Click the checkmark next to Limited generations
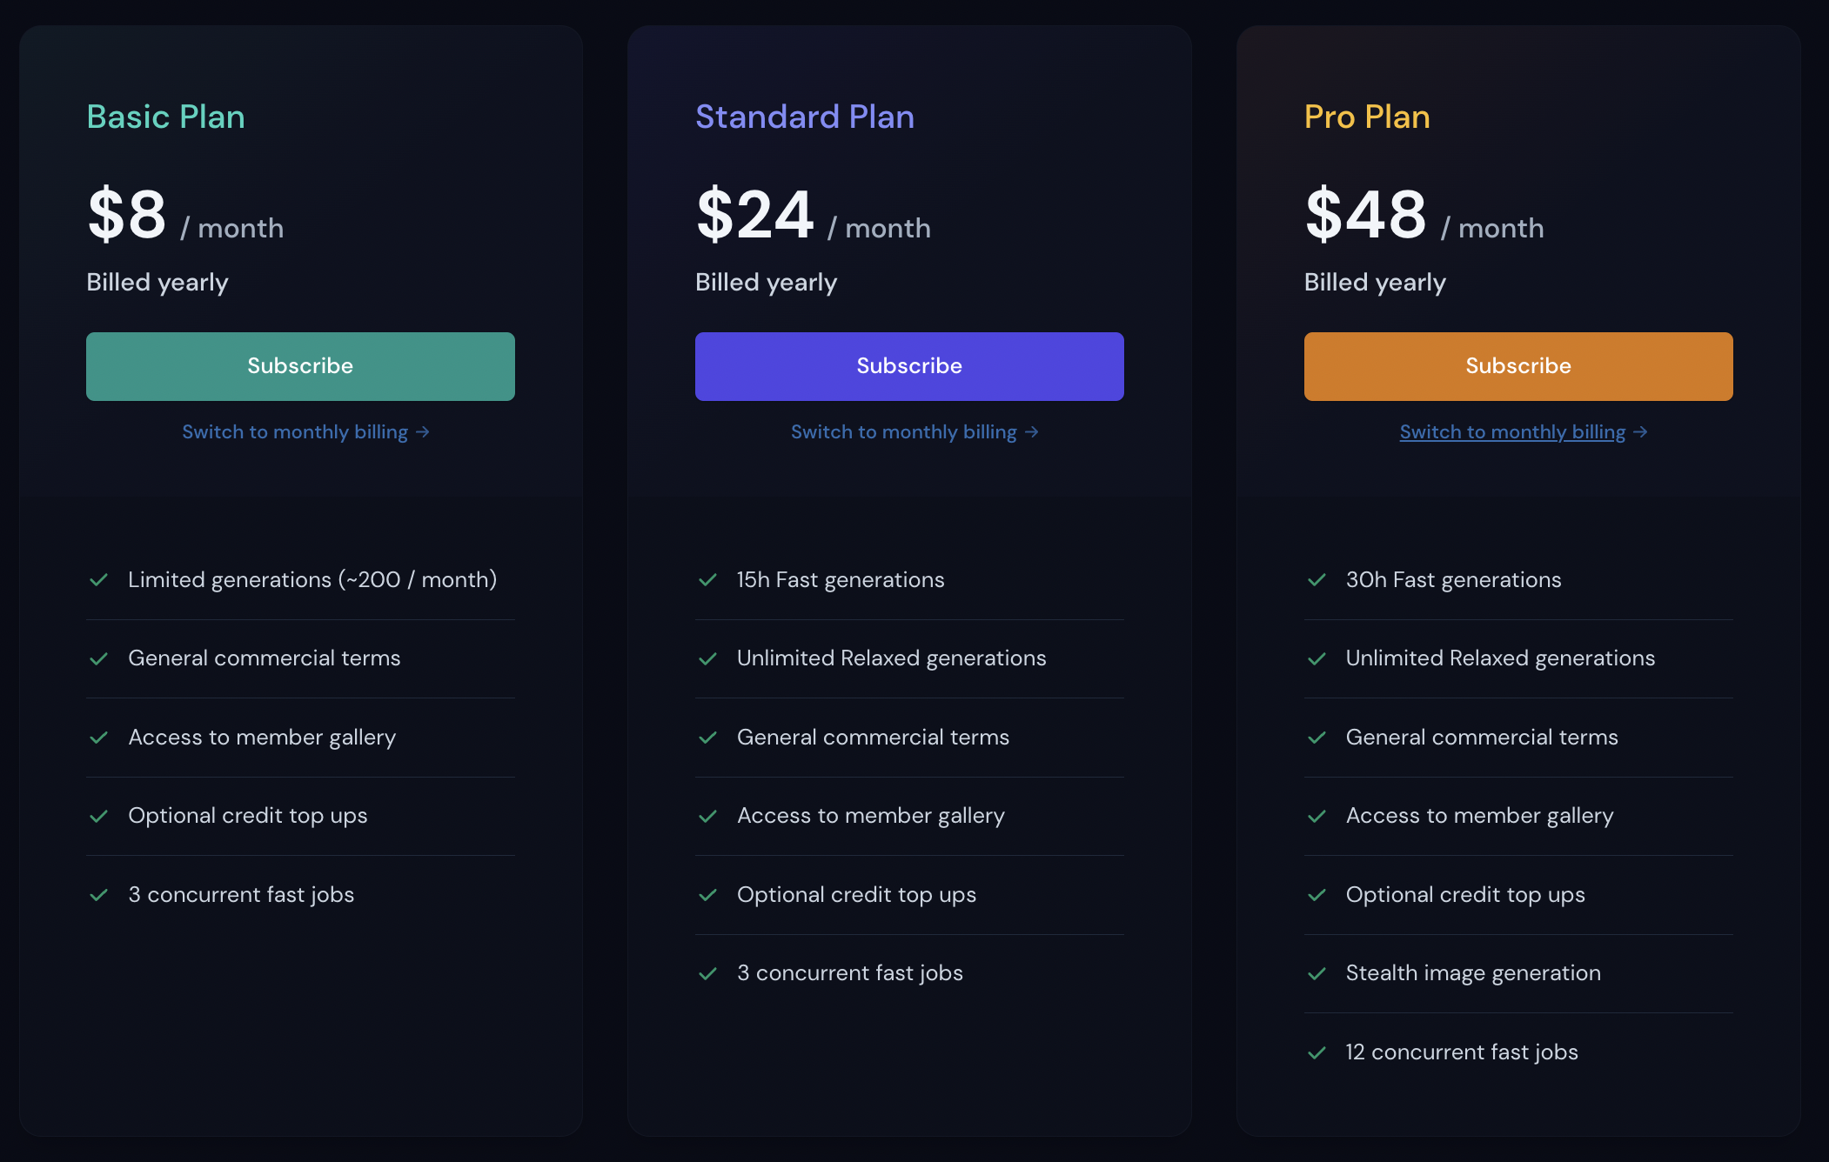Image resolution: width=1829 pixels, height=1162 pixels. [x=99, y=580]
